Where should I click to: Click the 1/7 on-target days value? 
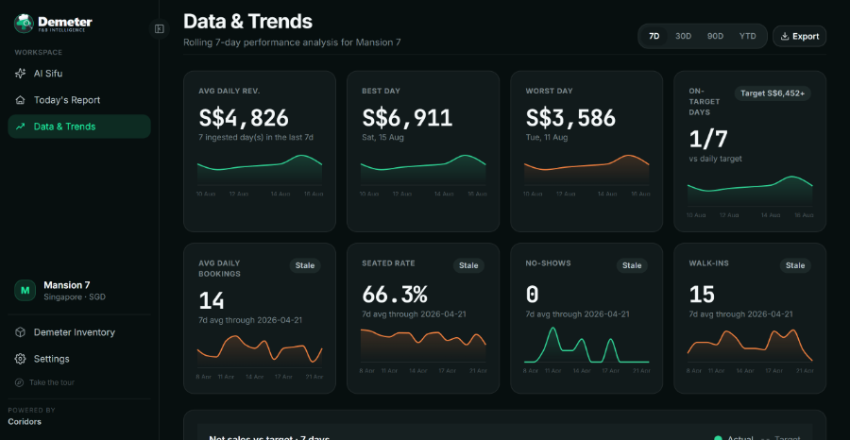pyautogui.click(x=708, y=139)
